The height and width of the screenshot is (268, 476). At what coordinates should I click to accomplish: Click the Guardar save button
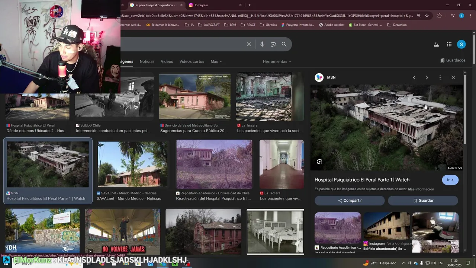tap(423, 201)
